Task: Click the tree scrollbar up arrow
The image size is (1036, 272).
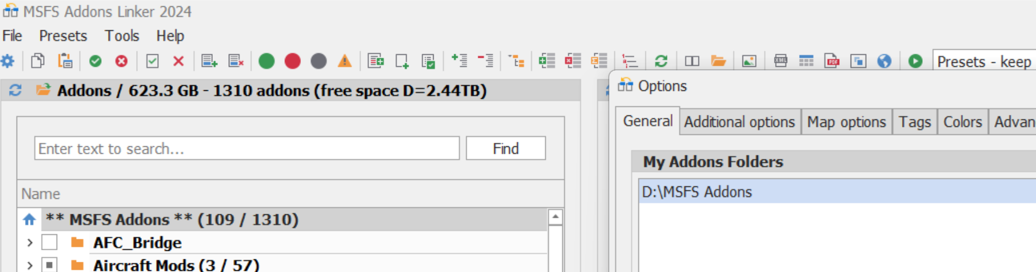Action: (x=555, y=217)
